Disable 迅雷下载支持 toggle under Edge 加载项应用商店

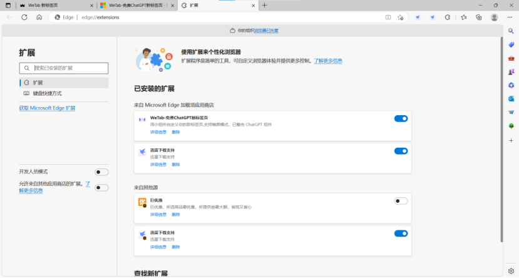pos(401,152)
